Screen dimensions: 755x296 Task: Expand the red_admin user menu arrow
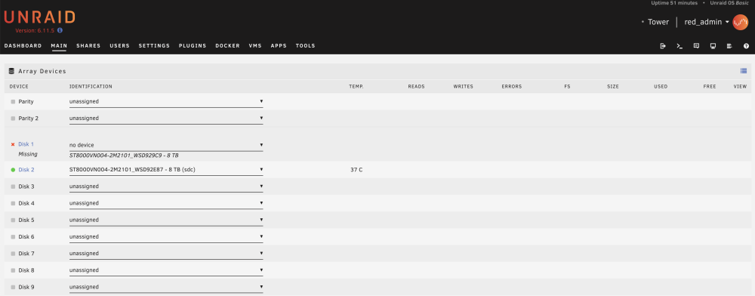727,22
